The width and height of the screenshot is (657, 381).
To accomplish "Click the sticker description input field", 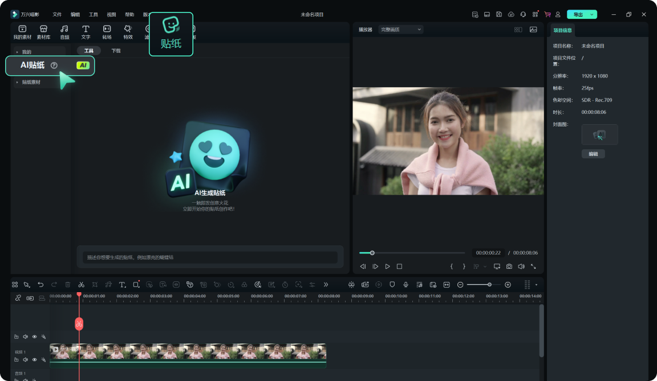I will click(x=210, y=256).
